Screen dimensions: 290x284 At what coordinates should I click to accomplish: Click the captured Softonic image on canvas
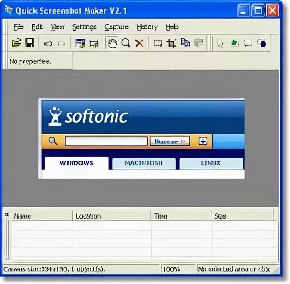[x=141, y=139]
